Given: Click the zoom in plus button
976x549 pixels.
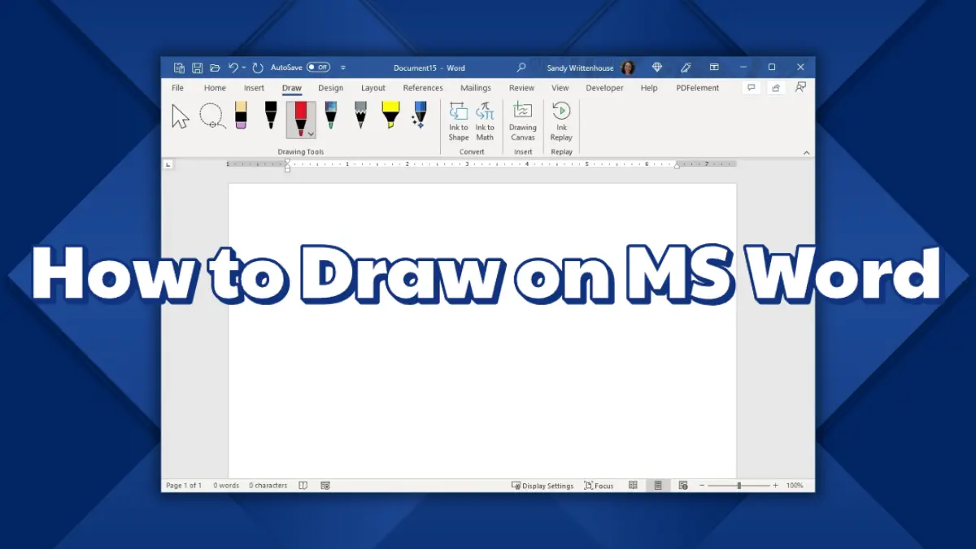Looking at the screenshot, I should coord(775,486).
